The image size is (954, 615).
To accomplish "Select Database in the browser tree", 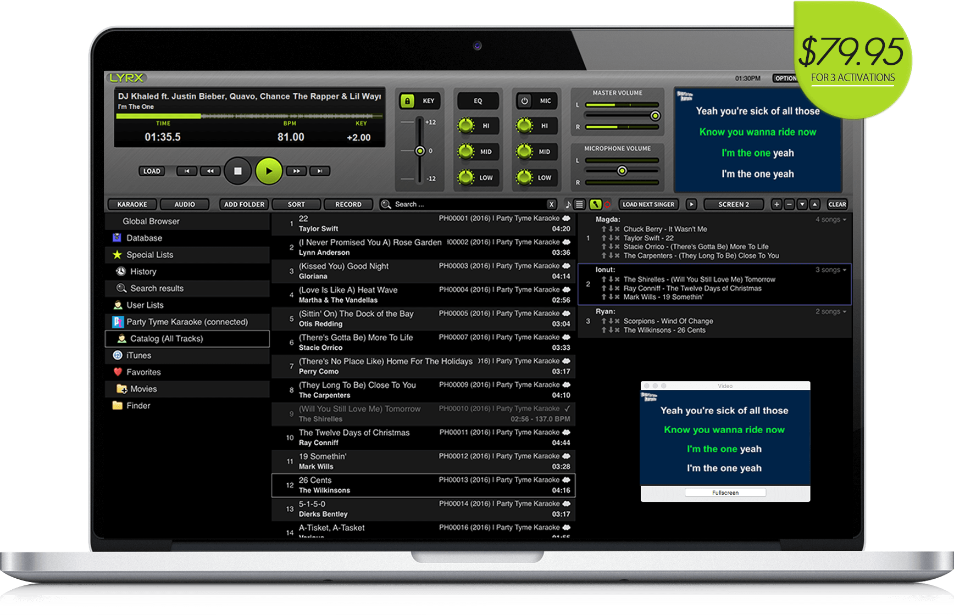I will (x=187, y=238).
